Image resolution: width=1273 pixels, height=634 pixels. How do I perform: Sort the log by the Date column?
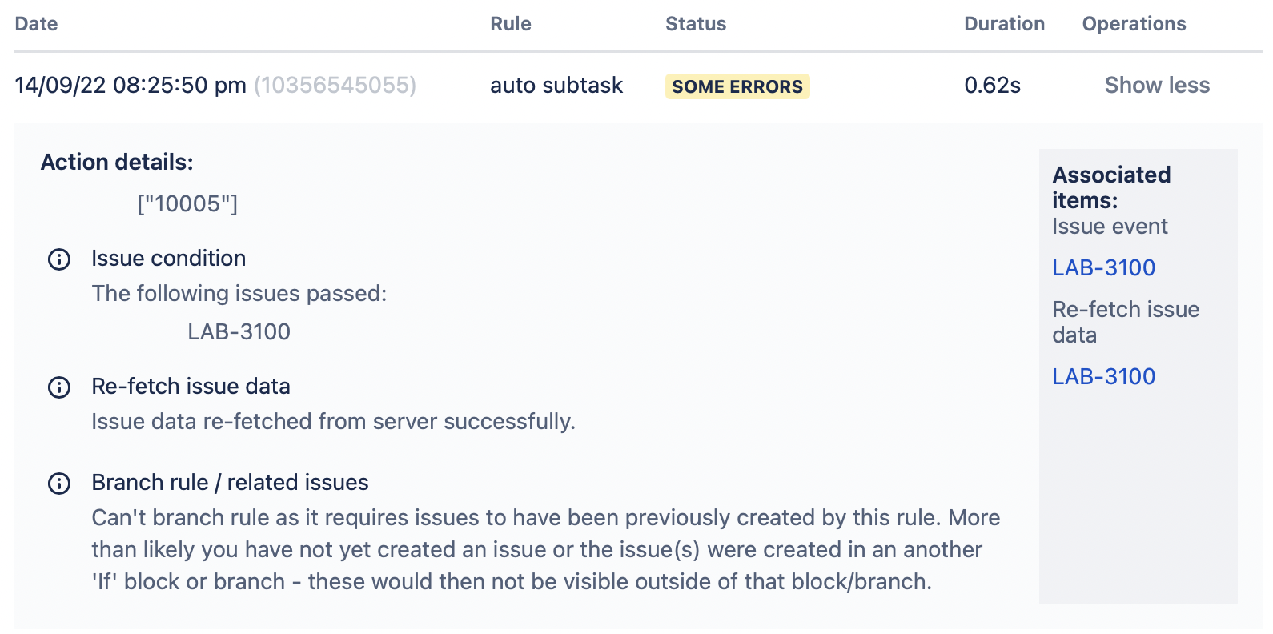pos(37,23)
